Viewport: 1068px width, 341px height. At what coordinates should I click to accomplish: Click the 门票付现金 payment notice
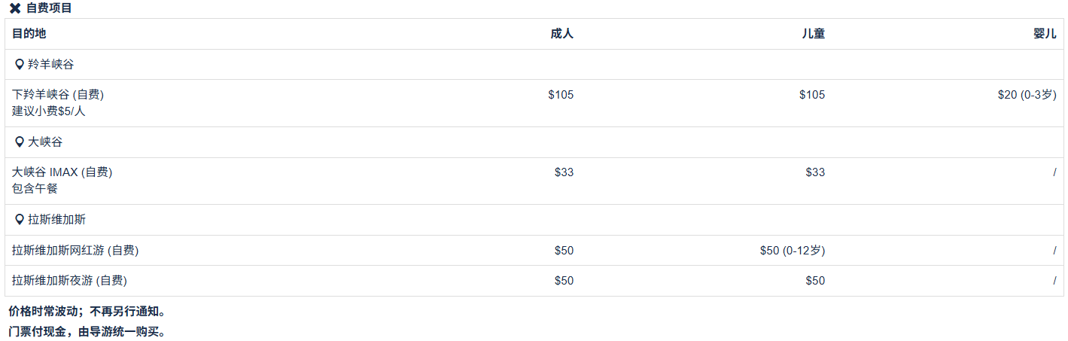[x=86, y=331]
